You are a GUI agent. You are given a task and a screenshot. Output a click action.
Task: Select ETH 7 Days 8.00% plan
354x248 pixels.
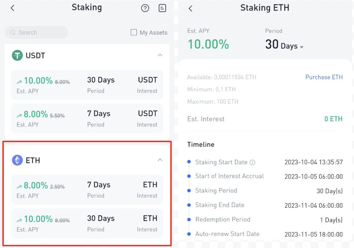coord(87,190)
